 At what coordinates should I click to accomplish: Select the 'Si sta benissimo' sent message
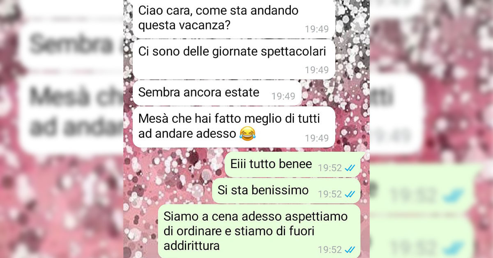286,190
